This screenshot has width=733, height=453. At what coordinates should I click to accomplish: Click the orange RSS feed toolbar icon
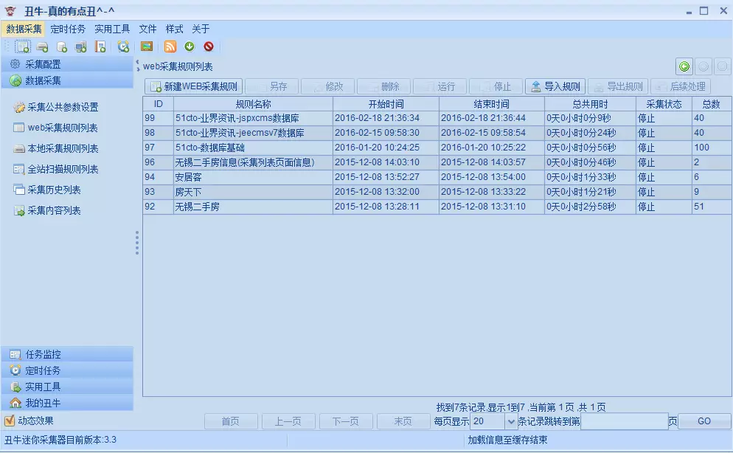[x=170, y=46]
